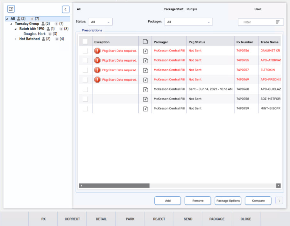Open the Packager dropdown

[x=188, y=22]
